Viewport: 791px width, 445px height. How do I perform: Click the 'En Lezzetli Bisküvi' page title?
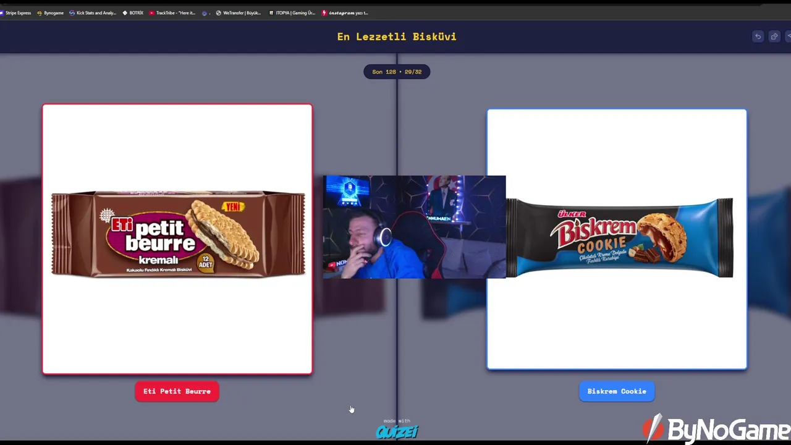(x=397, y=36)
